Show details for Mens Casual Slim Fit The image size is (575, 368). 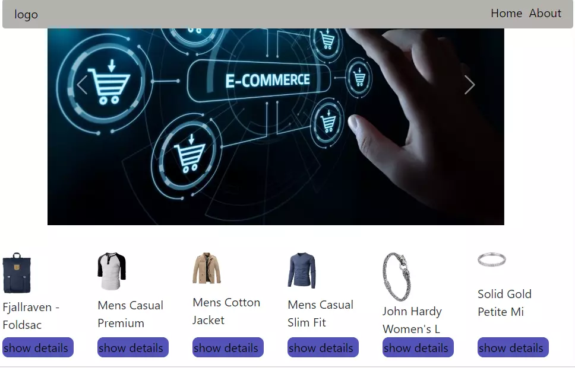(x=323, y=347)
